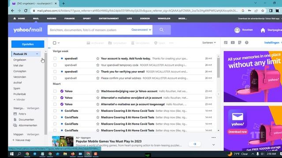Open the Documenten icon in sidebar
Image resolution: width=282 pixels, height=158 pixels.
pos(15,119)
